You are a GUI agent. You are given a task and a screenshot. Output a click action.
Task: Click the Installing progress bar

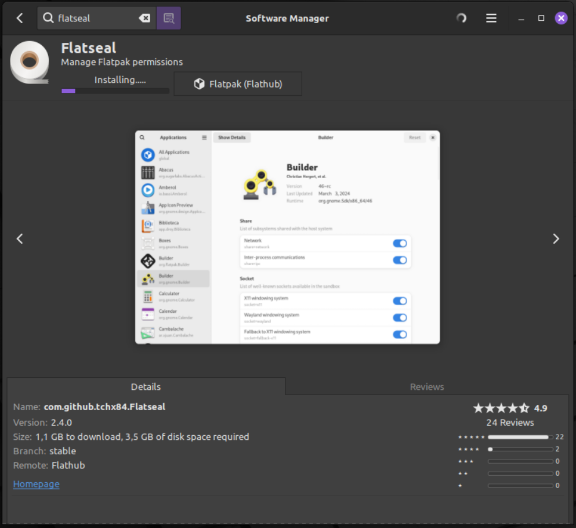click(115, 91)
